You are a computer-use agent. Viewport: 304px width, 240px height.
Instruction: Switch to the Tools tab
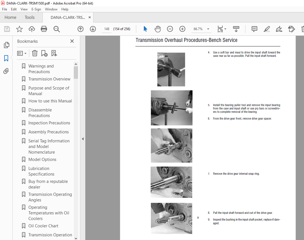click(30, 17)
